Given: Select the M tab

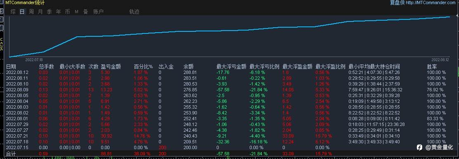Looking at the screenshot, I should coord(77,12).
